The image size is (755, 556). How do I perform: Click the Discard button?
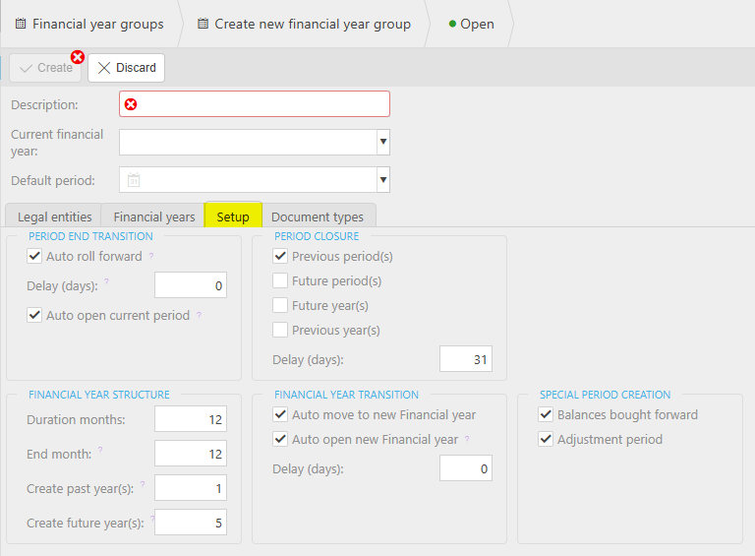click(x=126, y=68)
